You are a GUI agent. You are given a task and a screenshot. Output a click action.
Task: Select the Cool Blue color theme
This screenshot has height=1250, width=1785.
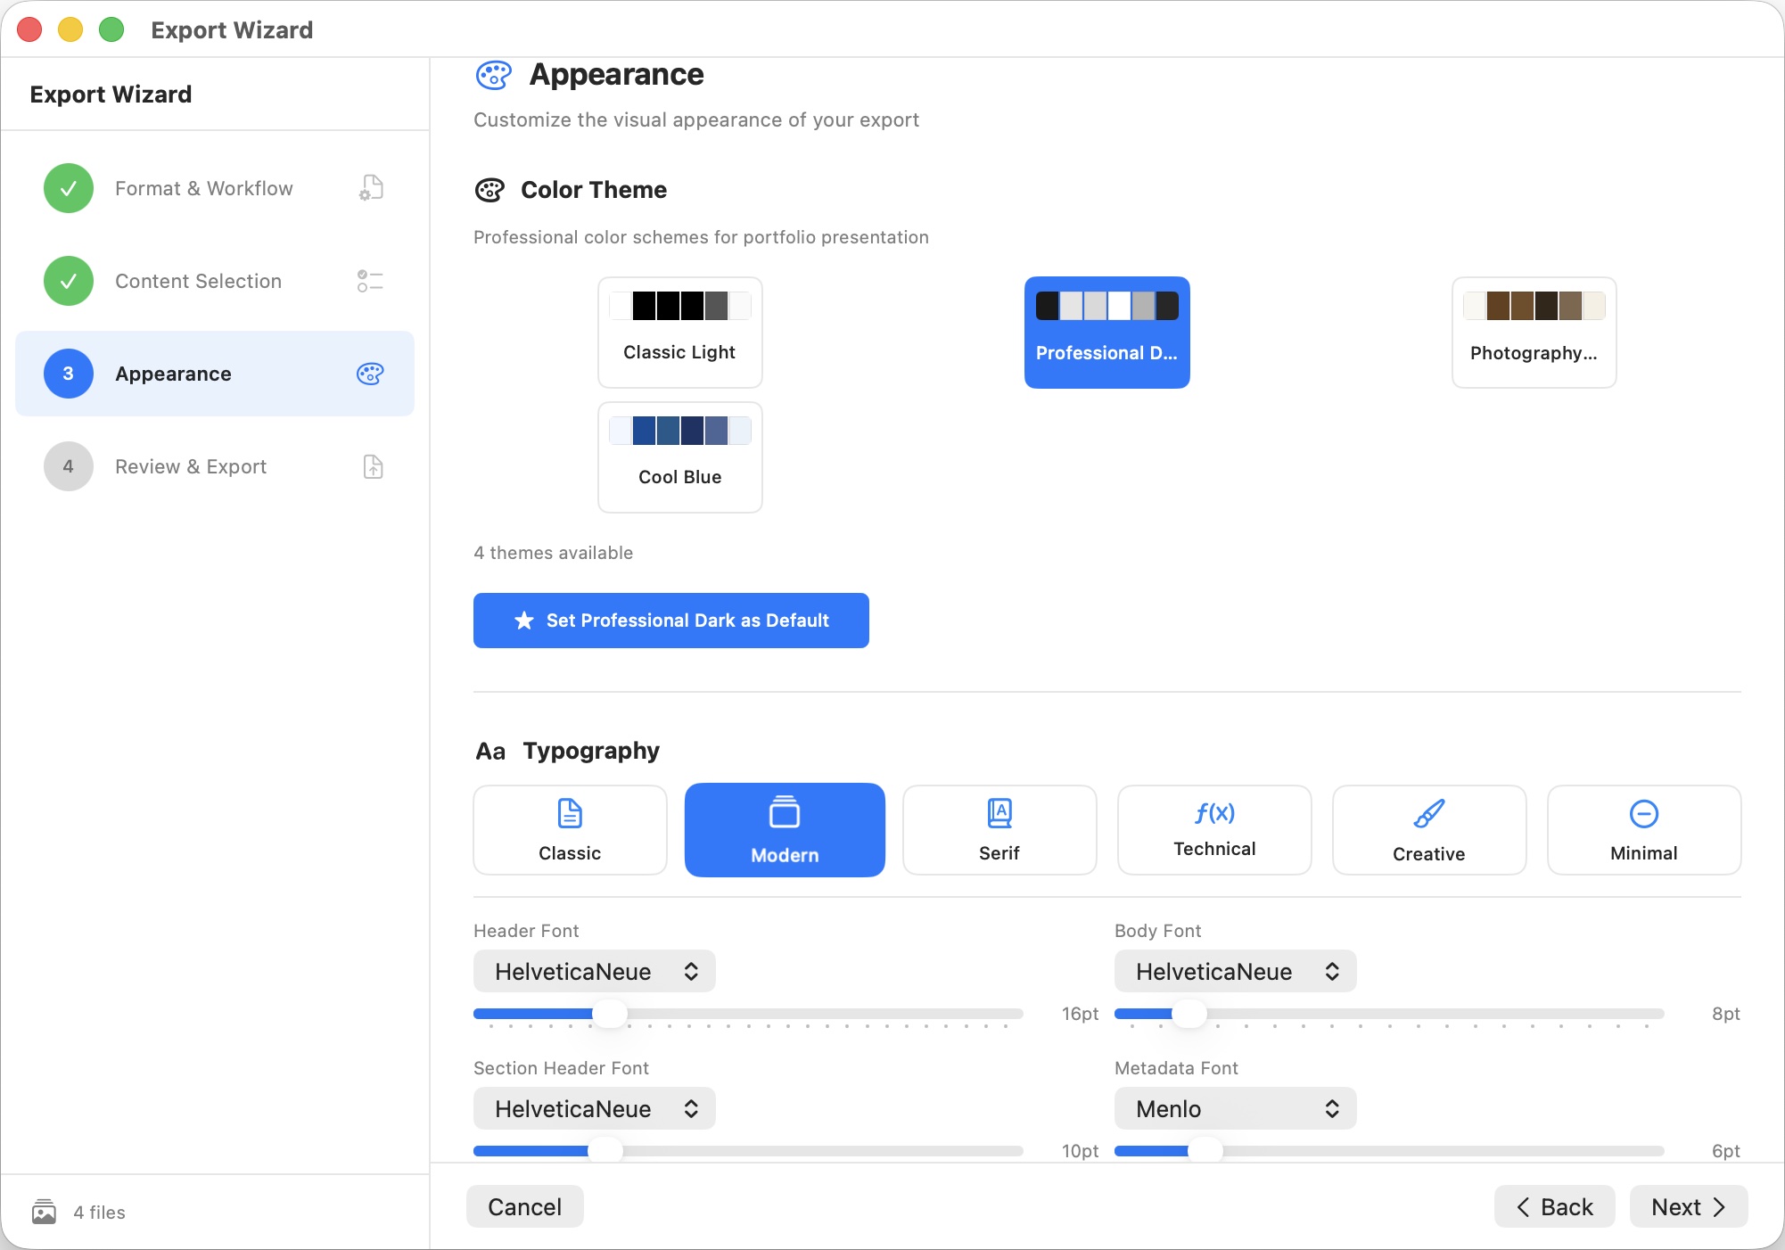tap(679, 457)
